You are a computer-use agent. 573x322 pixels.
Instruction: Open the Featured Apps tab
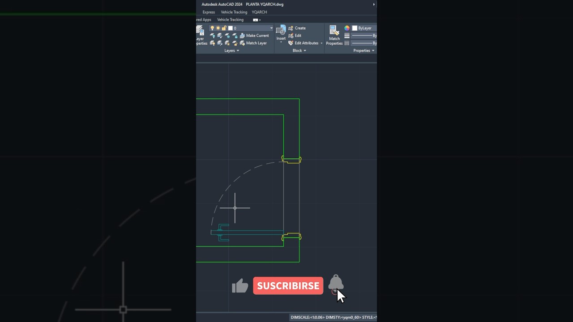coord(204,20)
